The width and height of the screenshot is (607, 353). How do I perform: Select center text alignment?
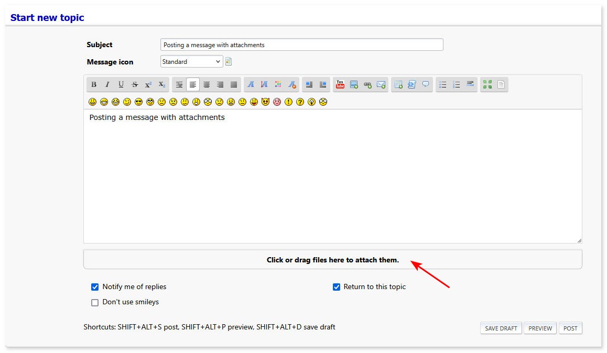tap(207, 84)
